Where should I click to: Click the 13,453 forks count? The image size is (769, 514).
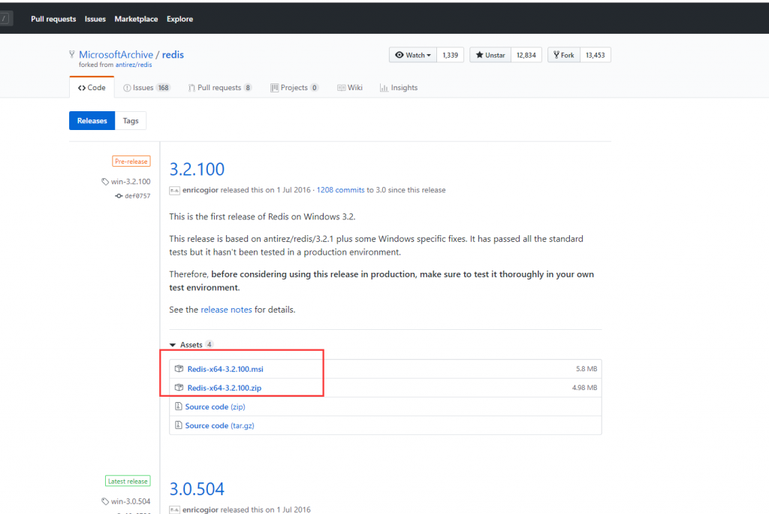(x=596, y=55)
